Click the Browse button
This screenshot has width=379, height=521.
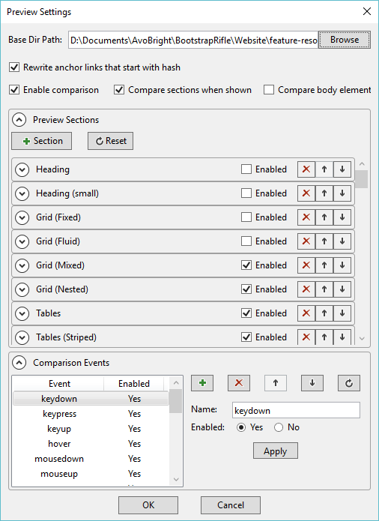click(345, 40)
